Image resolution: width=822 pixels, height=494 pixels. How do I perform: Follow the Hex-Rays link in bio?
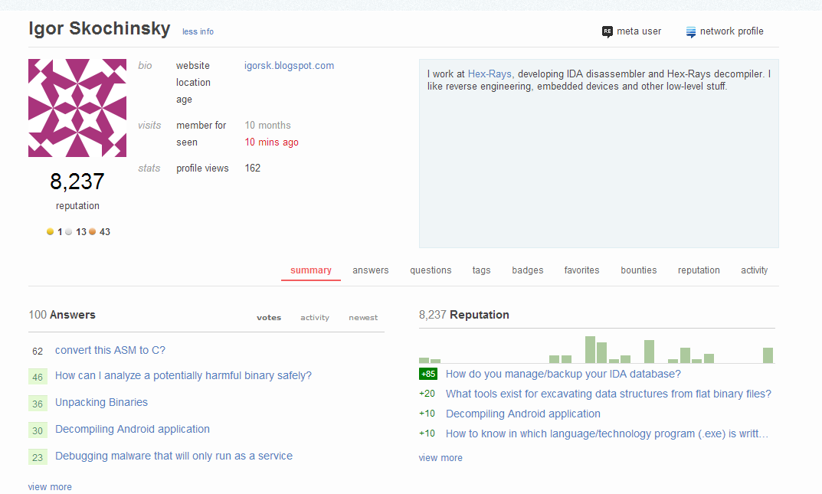(x=490, y=74)
